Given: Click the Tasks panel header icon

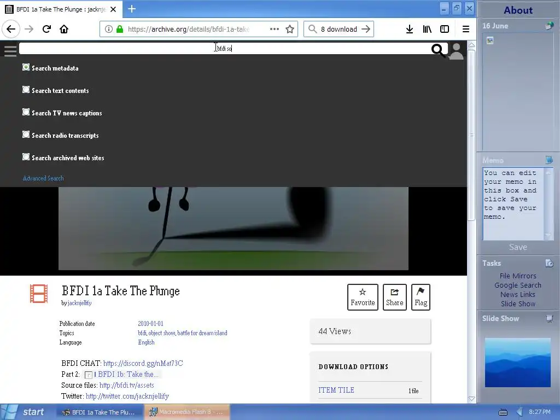Looking at the screenshot, I should [549, 263].
